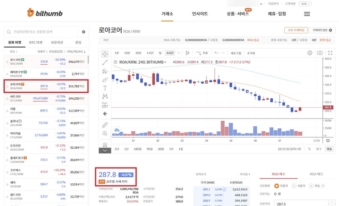This screenshot has width=339, height=206.
Task: Click the zoom in tool
Action: (105, 133)
